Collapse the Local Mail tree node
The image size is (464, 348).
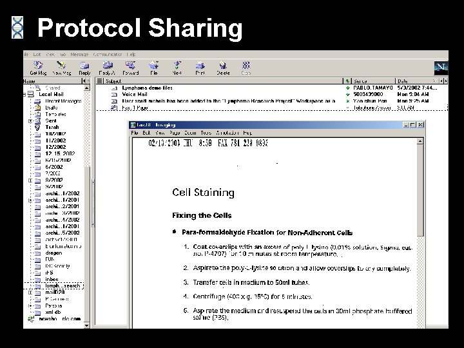[x=24, y=95]
